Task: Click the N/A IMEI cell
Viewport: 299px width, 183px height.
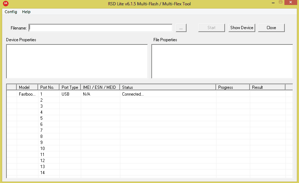Action: 100,94
